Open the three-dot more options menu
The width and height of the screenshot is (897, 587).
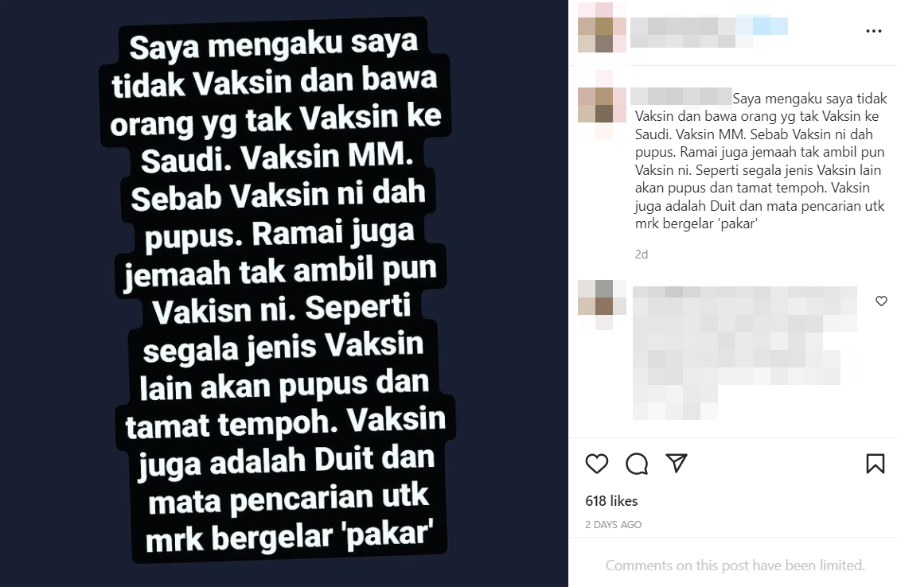[874, 31]
